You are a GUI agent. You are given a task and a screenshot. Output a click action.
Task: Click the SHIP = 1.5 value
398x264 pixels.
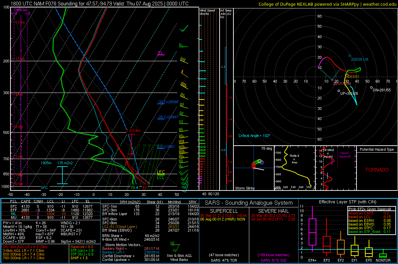coord(79,258)
